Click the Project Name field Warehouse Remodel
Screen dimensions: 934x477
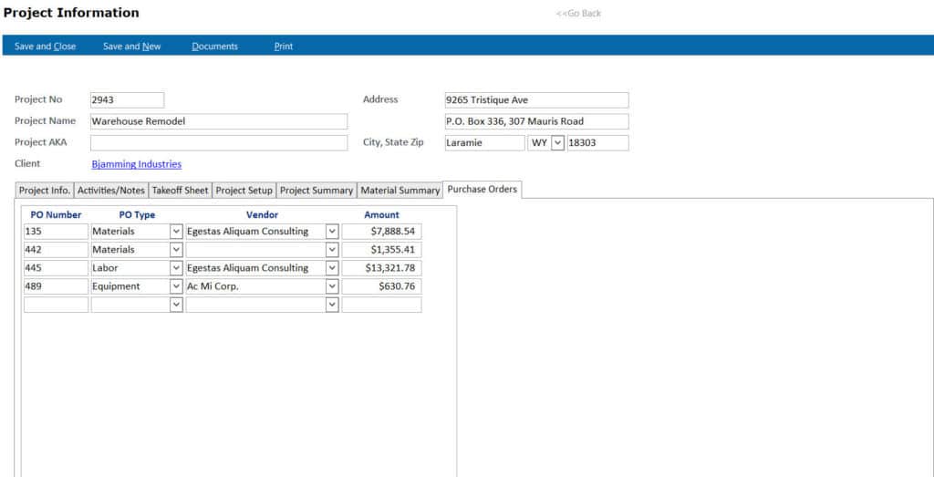(x=219, y=121)
